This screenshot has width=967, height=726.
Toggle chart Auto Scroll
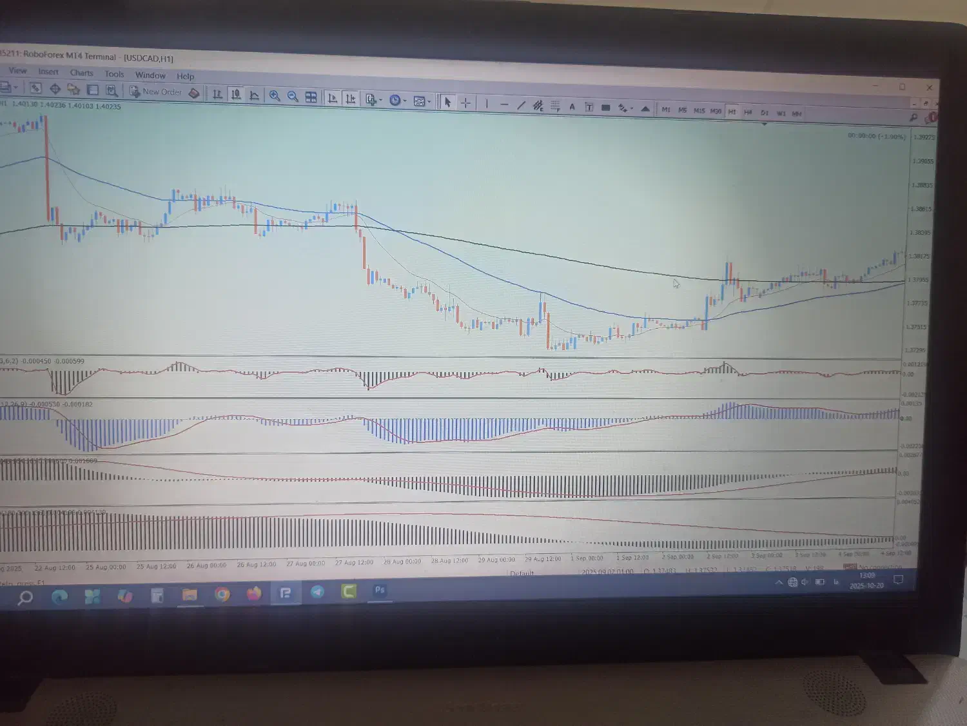point(333,98)
